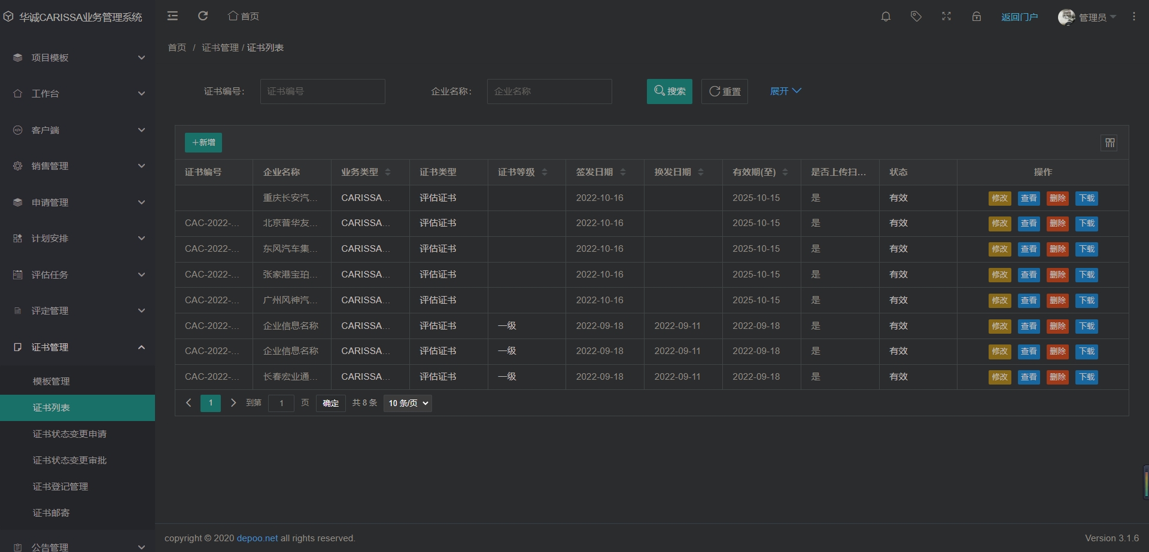Click the 企业名称 input field
This screenshot has width=1149, height=552.
pos(549,92)
